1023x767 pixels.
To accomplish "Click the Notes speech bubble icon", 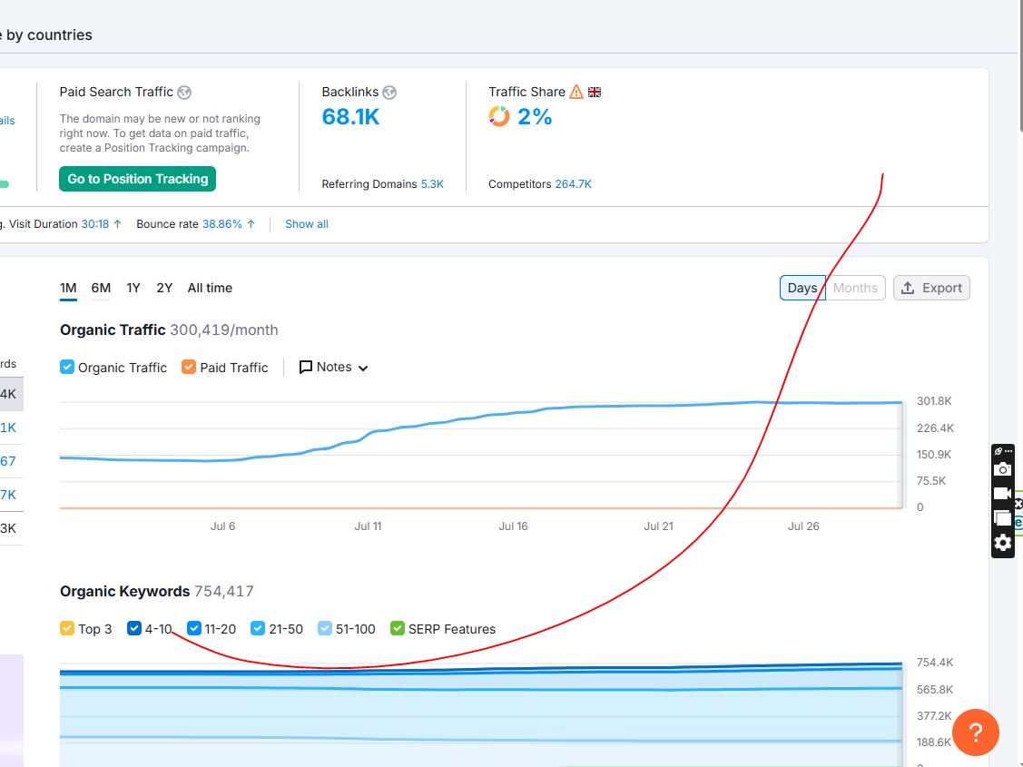I will pos(305,368).
